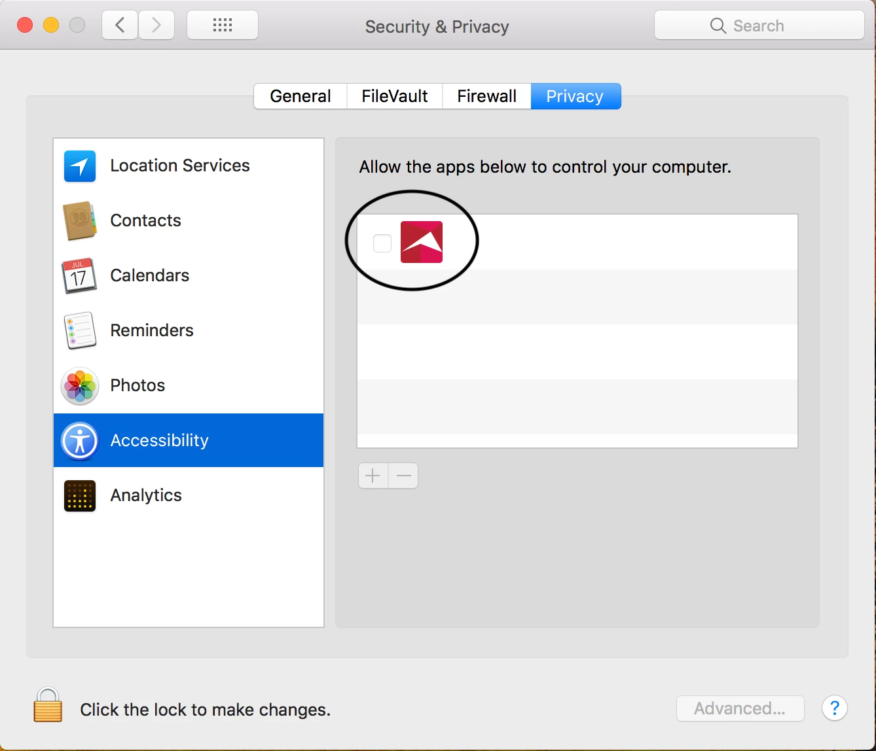
Task: Click the Accessibility figure icon
Action: click(x=80, y=441)
